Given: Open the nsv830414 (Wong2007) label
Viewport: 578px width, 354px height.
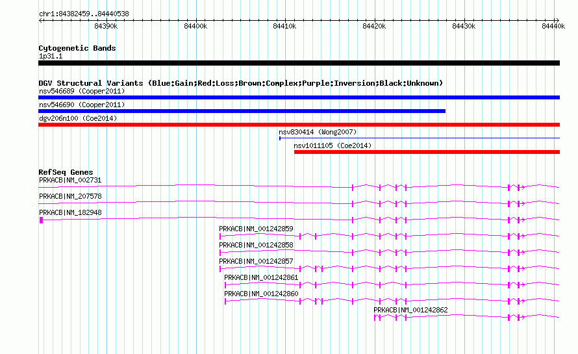Looking at the screenshot, I should tap(318, 132).
